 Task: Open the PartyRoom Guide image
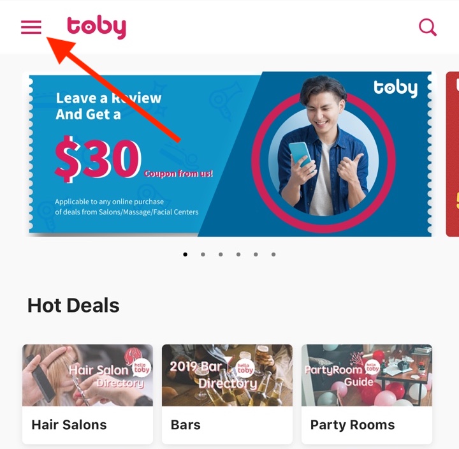[x=367, y=375]
